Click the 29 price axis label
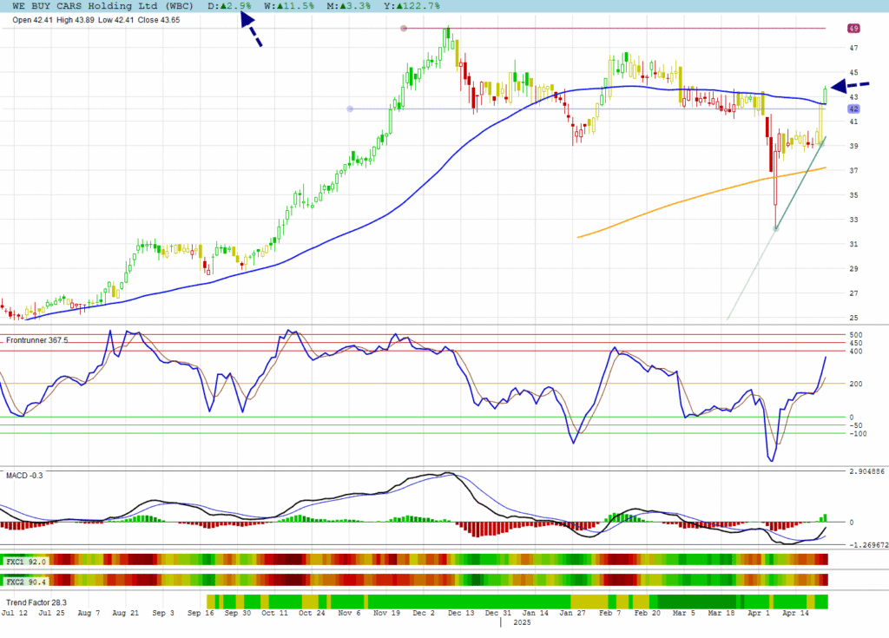889x638 pixels. click(854, 269)
